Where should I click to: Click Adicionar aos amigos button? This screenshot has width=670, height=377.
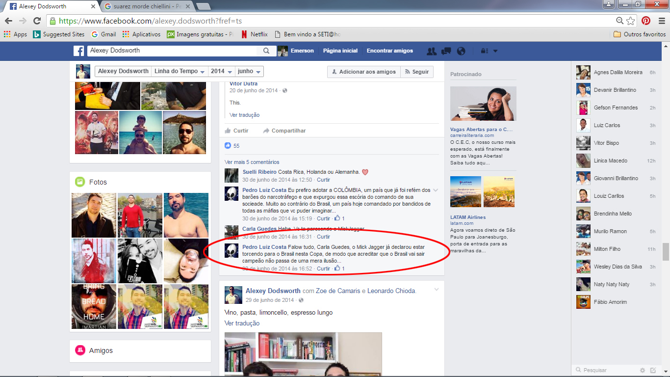coord(364,72)
